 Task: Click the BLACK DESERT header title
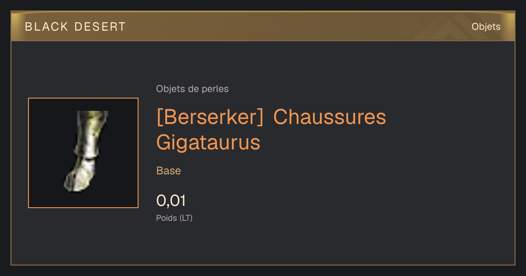75,27
